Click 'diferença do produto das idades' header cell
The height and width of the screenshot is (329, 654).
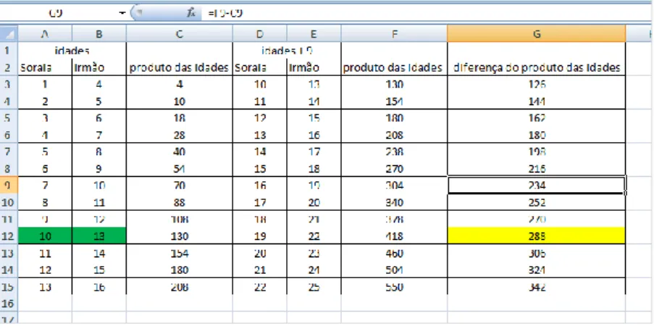click(x=537, y=67)
